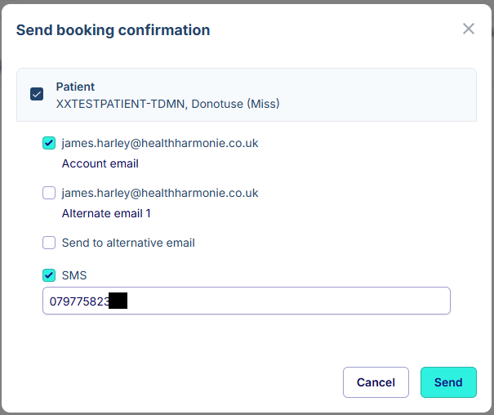Click the SMS label text
494x415 pixels.
click(74, 275)
